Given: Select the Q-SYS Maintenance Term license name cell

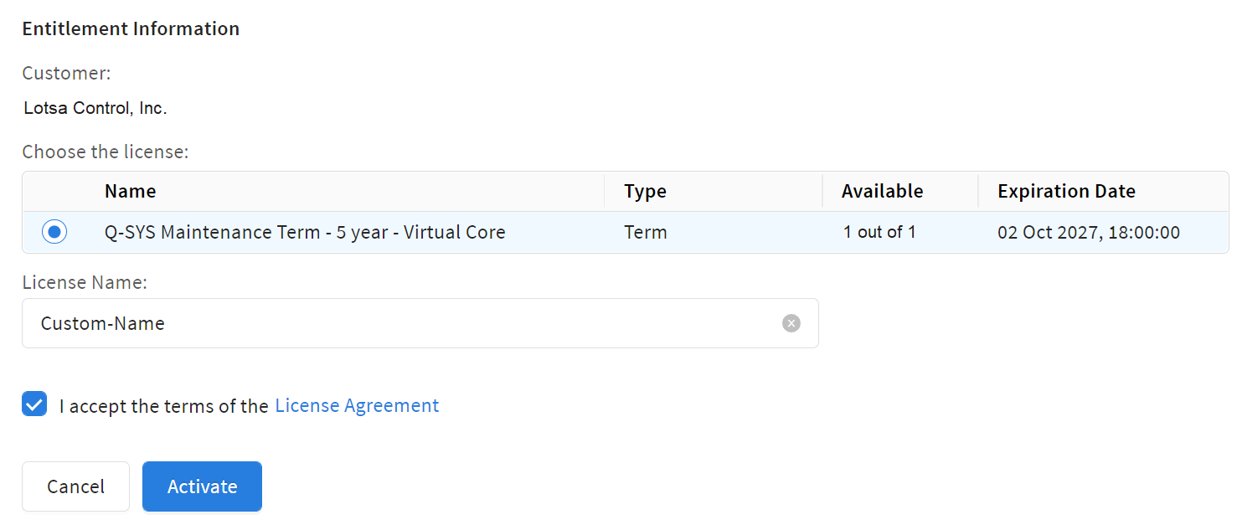Looking at the screenshot, I should pyautogui.click(x=305, y=232).
